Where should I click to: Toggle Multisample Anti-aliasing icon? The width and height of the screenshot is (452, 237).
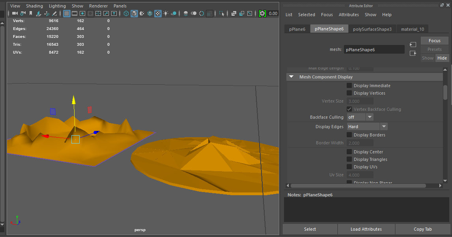point(202,13)
